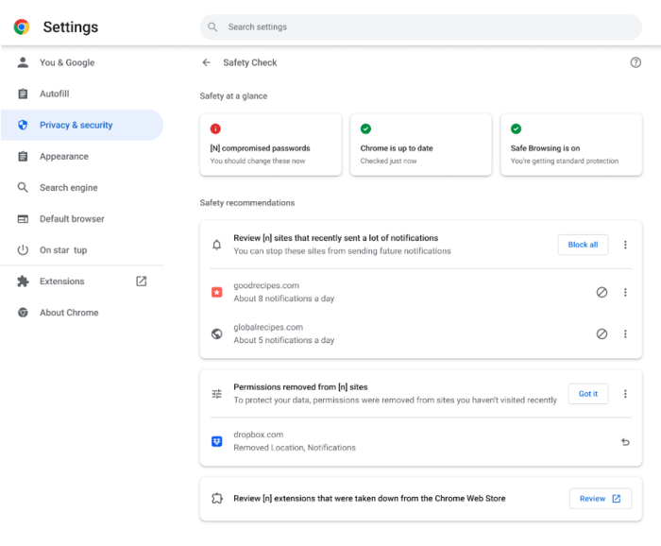
Task: Open Appearance settings
Action: tap(82, 157)
